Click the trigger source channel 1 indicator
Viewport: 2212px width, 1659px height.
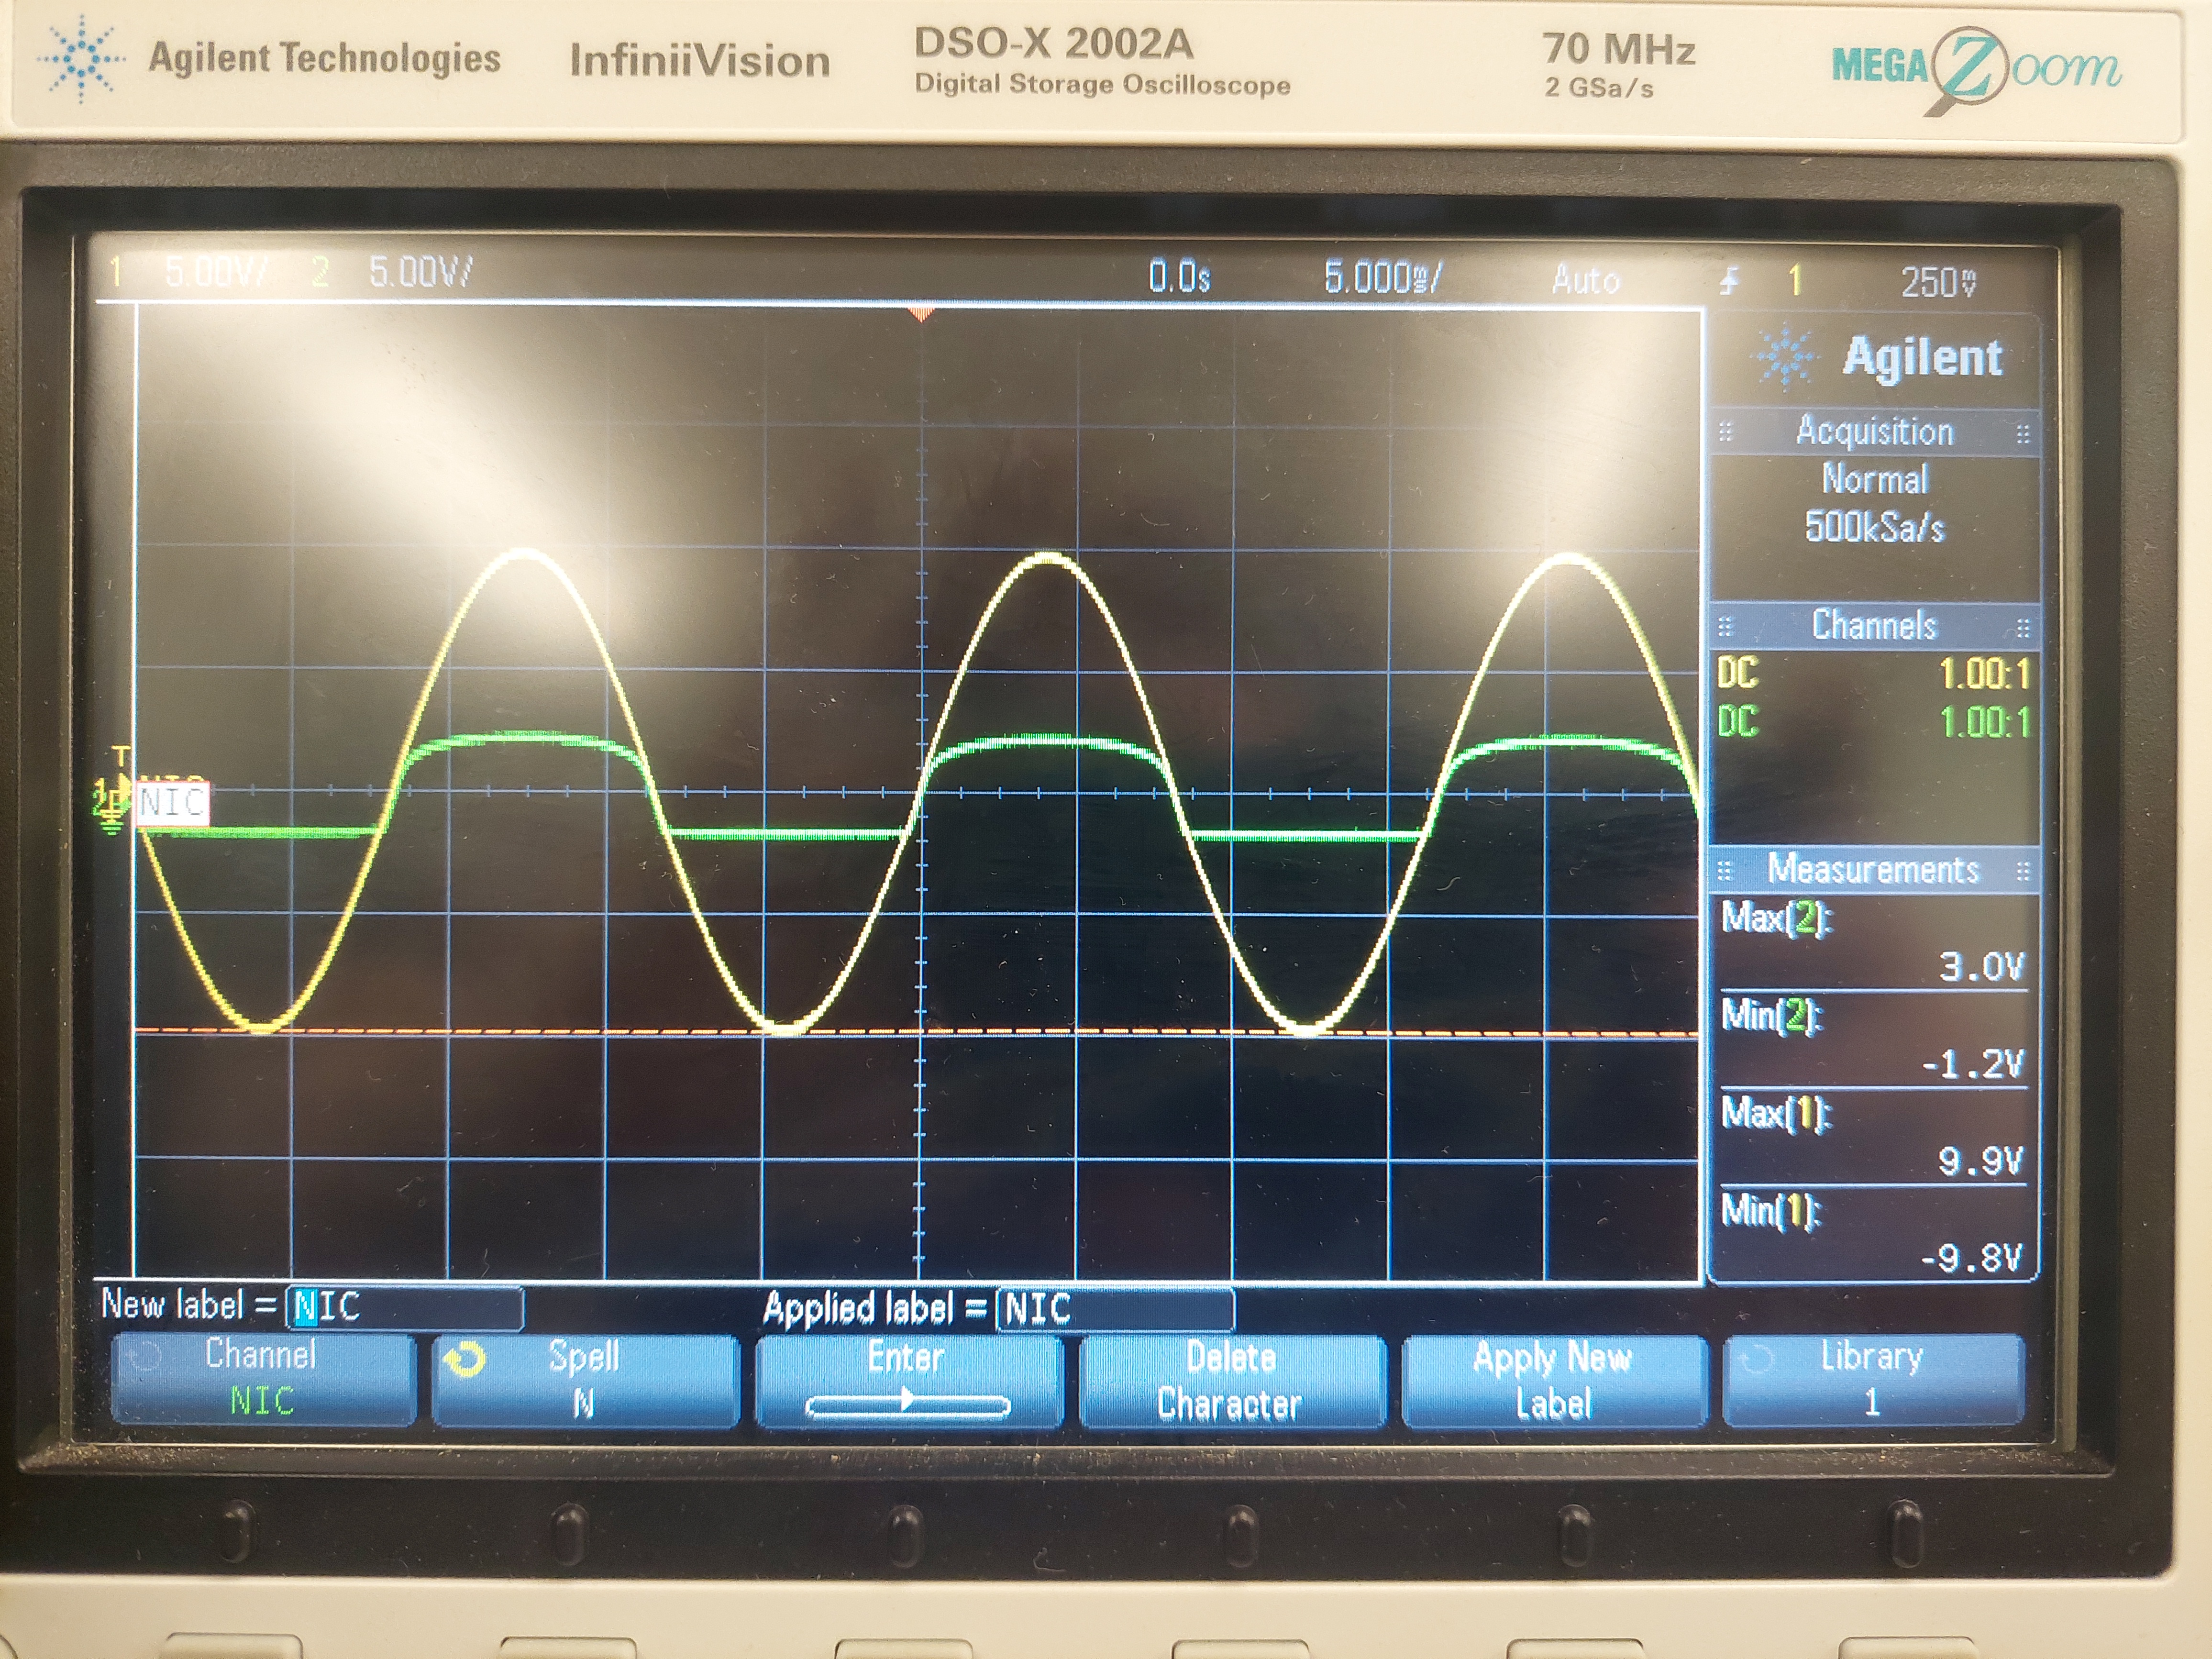(1796, 281)
